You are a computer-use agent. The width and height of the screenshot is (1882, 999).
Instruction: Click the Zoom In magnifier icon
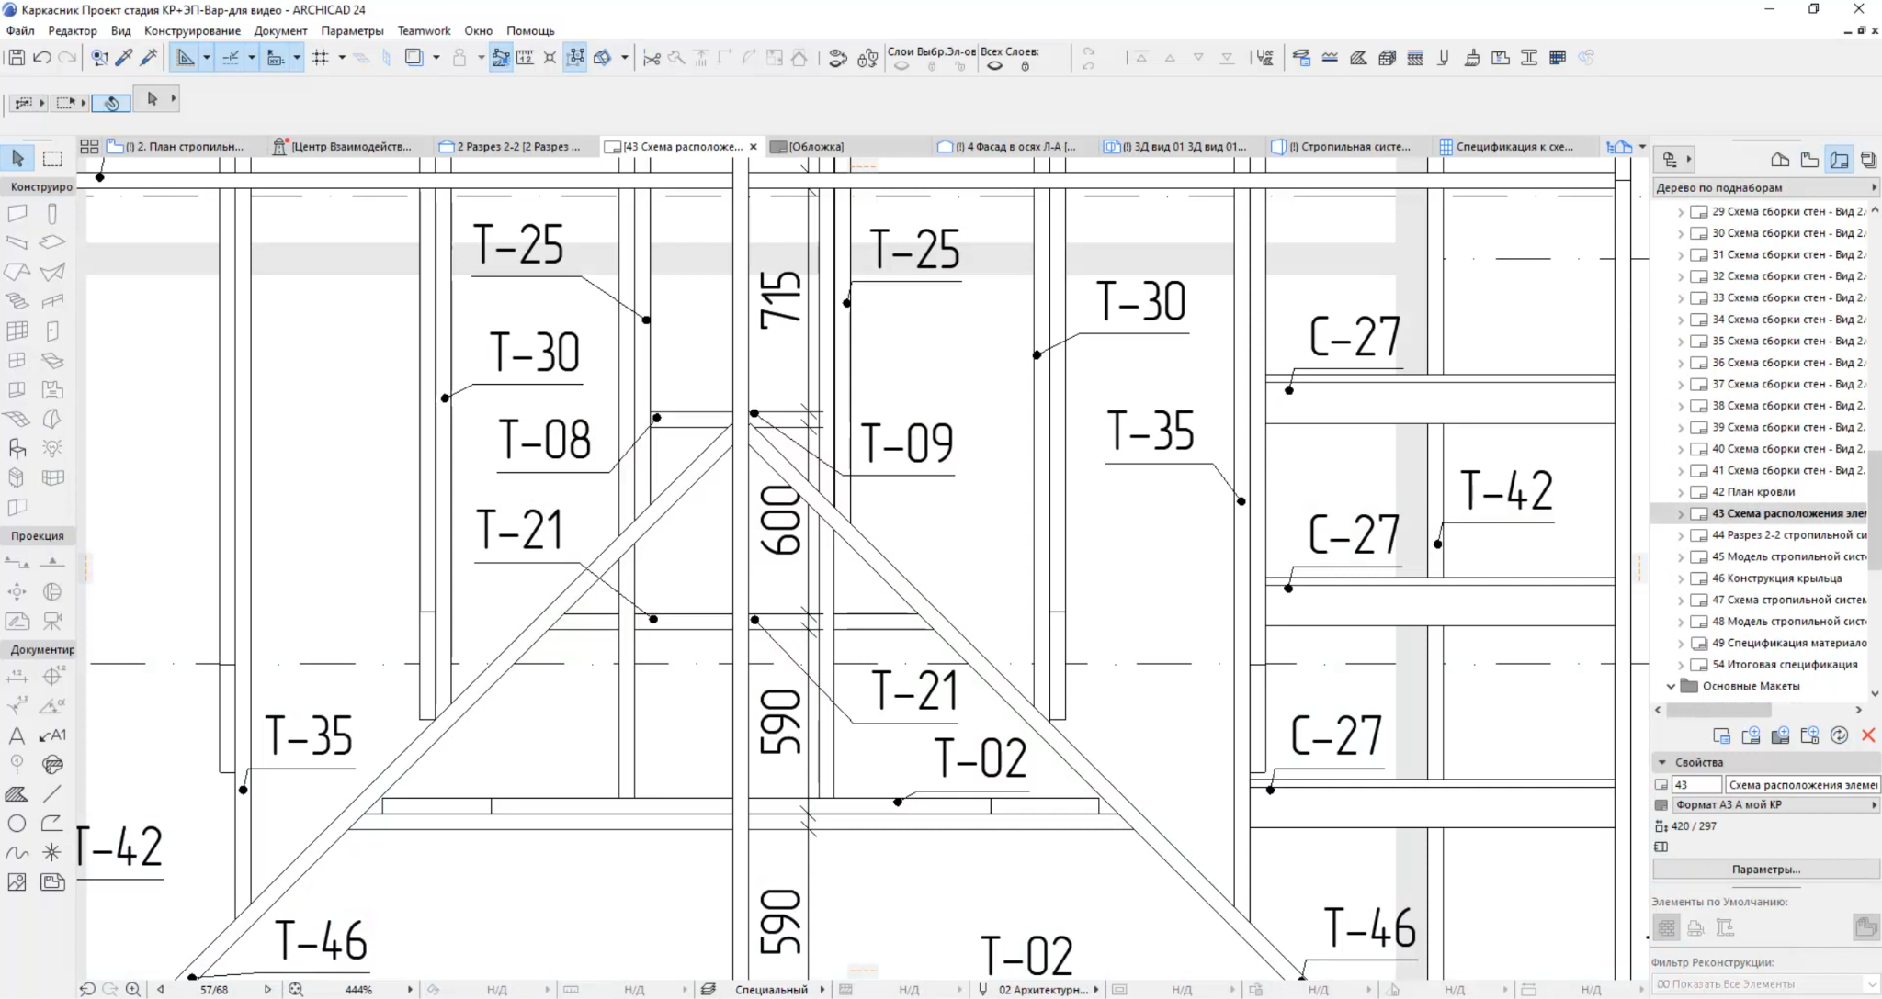coord(133,989)
